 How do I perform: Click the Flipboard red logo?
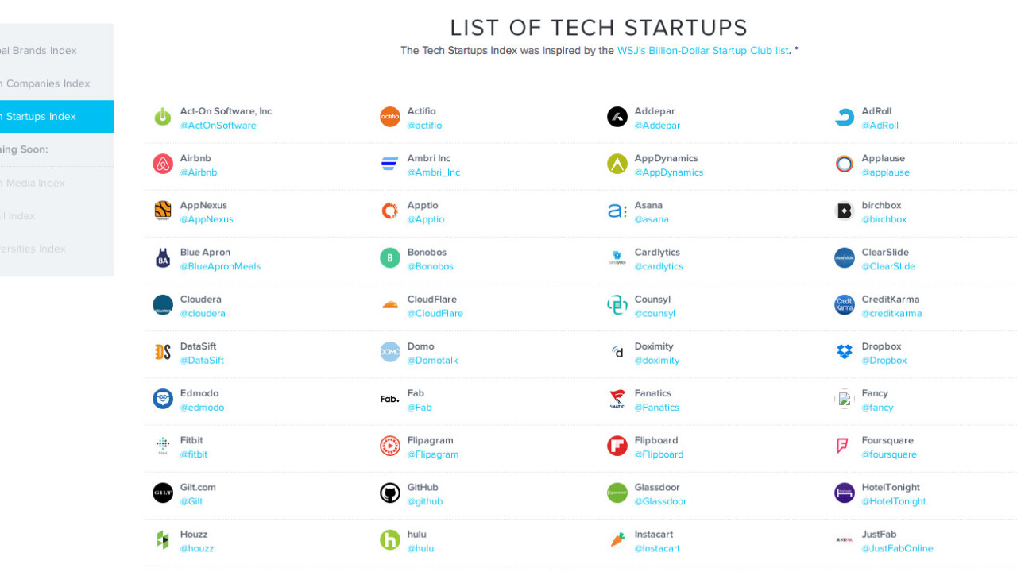[617, 446]
